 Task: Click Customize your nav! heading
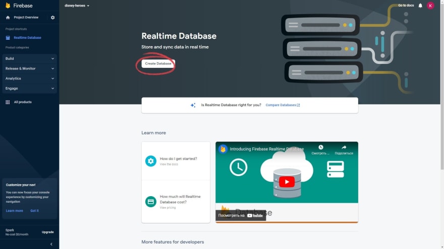(21, 185)
